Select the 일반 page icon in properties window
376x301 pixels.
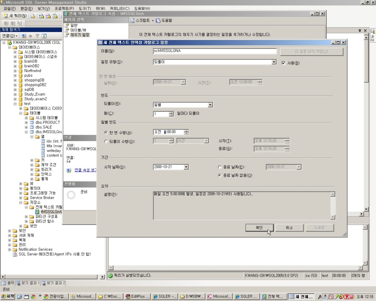[x=67, y=25]
